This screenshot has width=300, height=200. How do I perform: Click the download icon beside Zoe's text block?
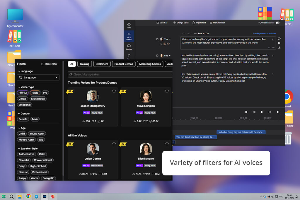point(279,47)
